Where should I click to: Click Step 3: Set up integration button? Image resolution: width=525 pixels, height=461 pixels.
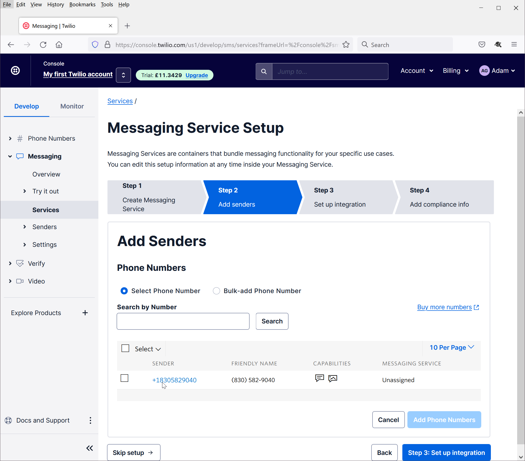coord(446,452)
